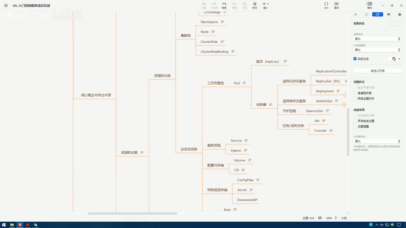Screen dimensions: 406x228
Task: Open the Windows Start menu
Action: pyautogui.click(x=4, y=225)
